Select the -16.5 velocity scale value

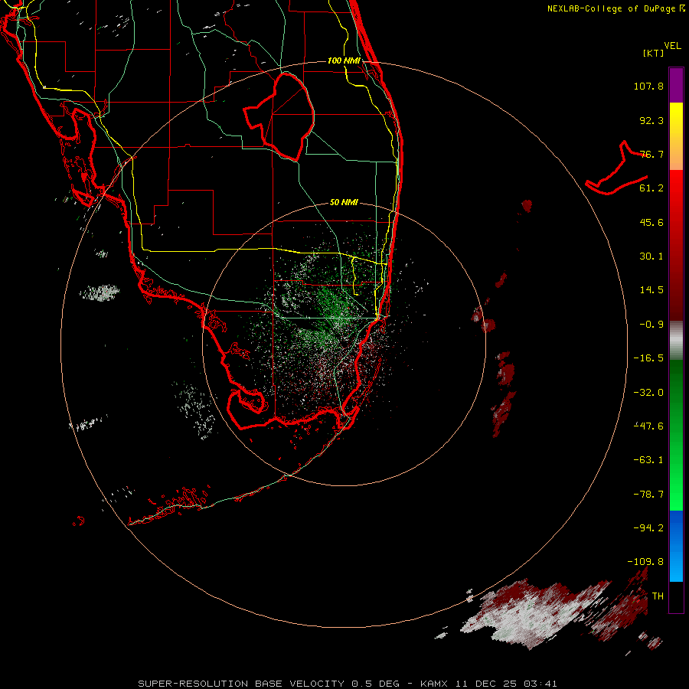coord(648,358)
